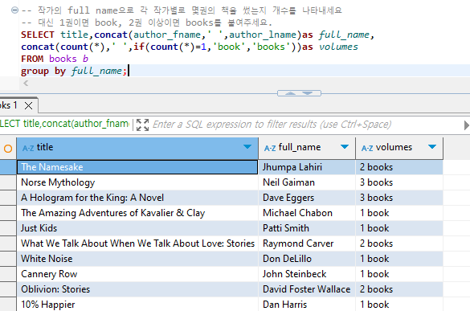Screen dimensions: 470x311
Task: Click the full_name column header
Action: pyautogui.click(x=307, y=148)
